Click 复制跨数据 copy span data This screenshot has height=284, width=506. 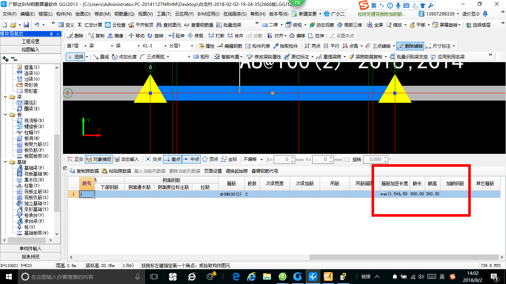[x=84, y=171]
